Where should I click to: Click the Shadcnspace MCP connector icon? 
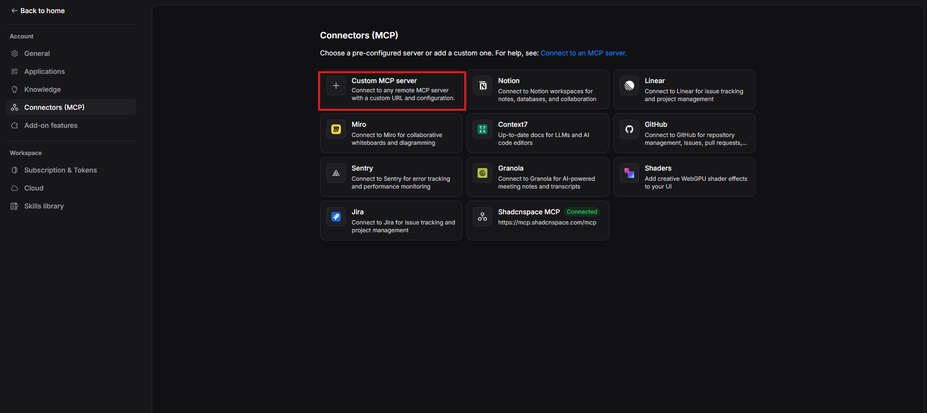point(482,217)
